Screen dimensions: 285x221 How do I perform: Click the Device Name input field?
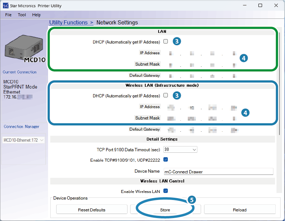click(x=218, y=172)
